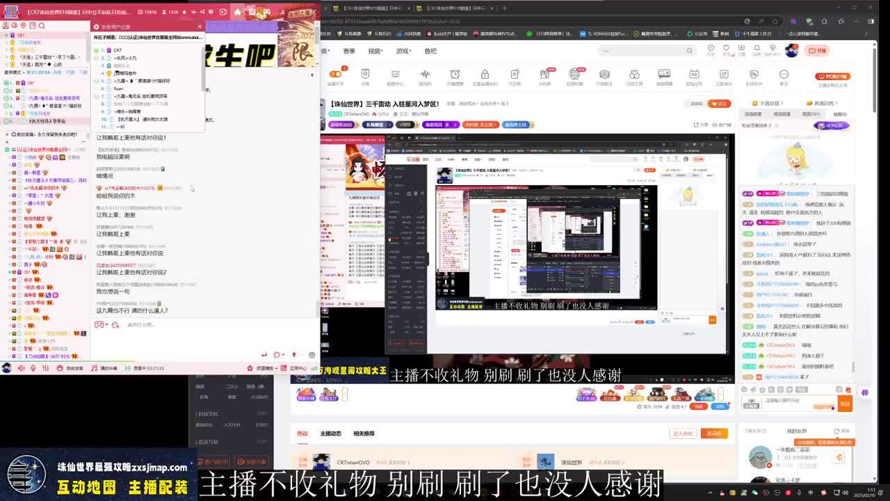890x501 pixels.
Task: Open the 公众号 bookmark
Action: (x=697, y=33)
